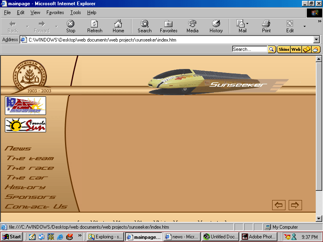Click the vertical scrollbar up arrow
The height and width of the screenshot is (242, 323).
pos(319,59)
